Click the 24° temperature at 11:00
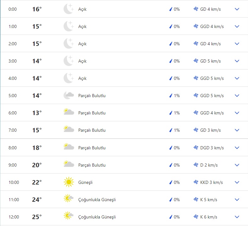Image resolution: width=248 pixels, height=226 pixels. pyautogui.click(x=37, y=200)
